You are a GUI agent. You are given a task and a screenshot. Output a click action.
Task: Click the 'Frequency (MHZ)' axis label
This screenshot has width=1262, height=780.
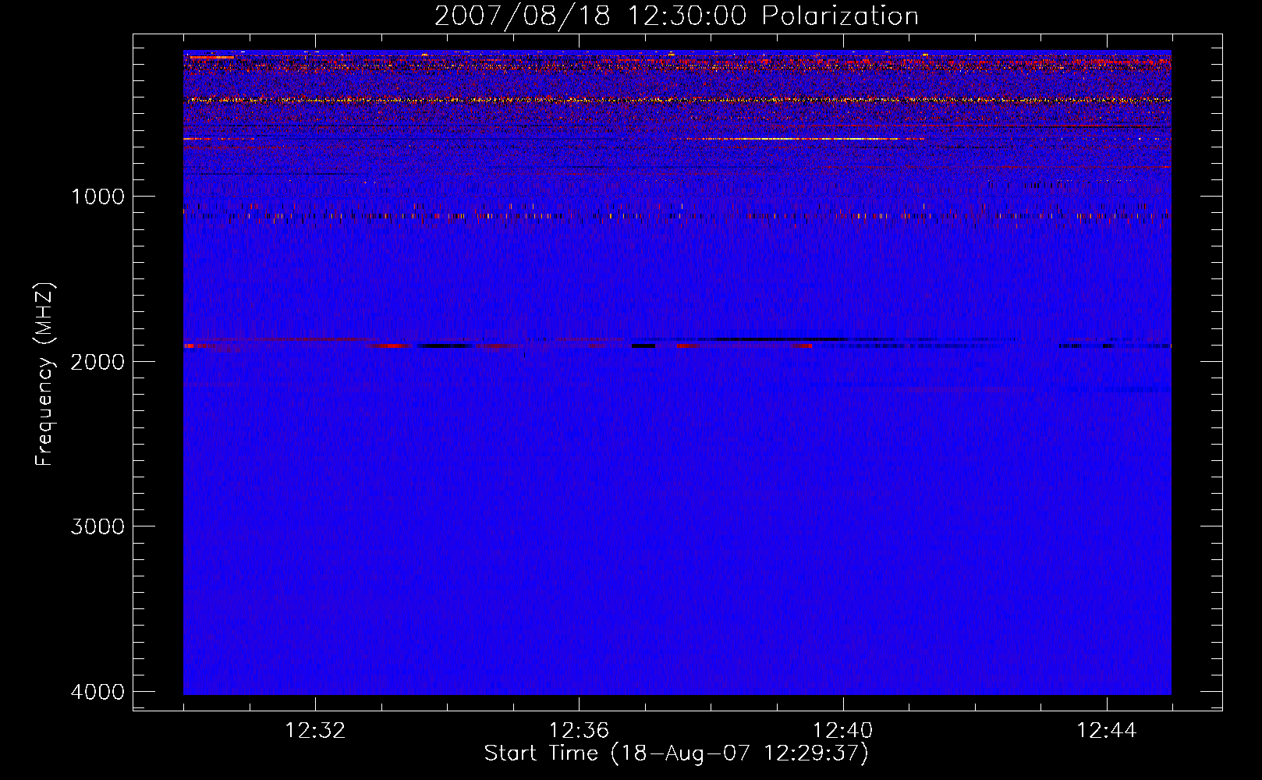click(45, 374)
